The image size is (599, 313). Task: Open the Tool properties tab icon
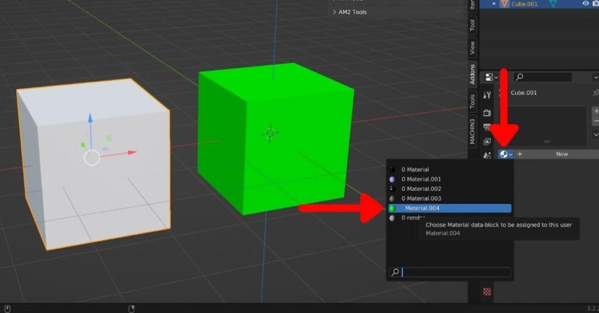487,95
